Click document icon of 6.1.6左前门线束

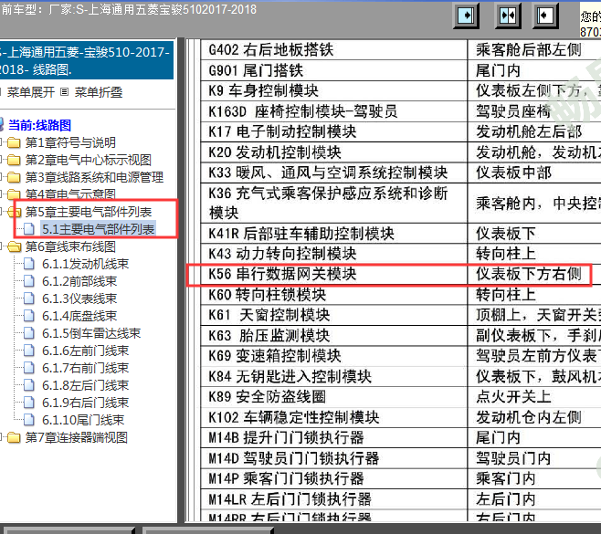coord(29,351)
